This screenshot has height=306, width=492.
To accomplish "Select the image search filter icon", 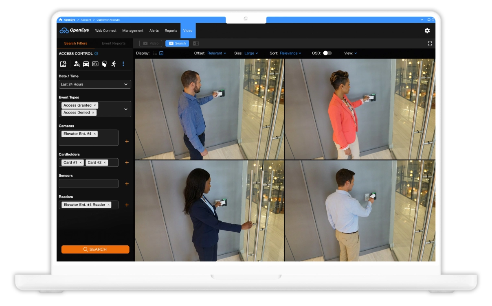I will pos(63,64).
